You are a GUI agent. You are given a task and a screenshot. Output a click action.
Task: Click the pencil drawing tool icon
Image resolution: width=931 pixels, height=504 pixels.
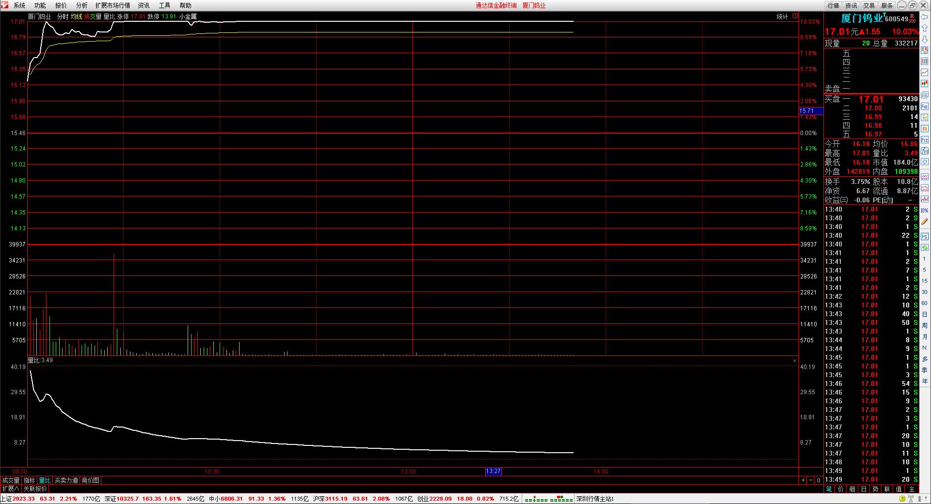coord(925,222)
